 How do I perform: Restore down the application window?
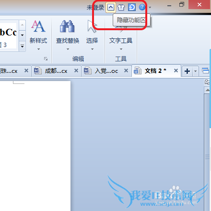[x=182, y=4]
